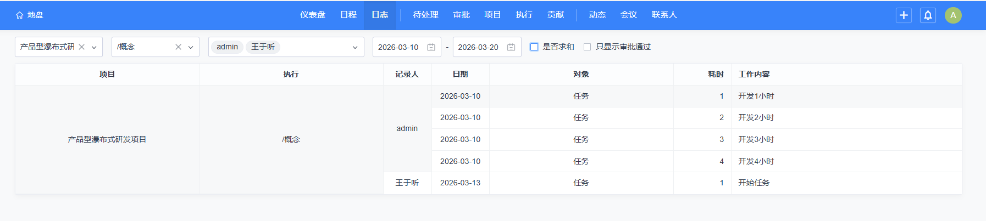Switch to the 仪表盘 tab
The width and height of the screenshot is (986, 221).
pyautogui.click(x=312, y=15)
